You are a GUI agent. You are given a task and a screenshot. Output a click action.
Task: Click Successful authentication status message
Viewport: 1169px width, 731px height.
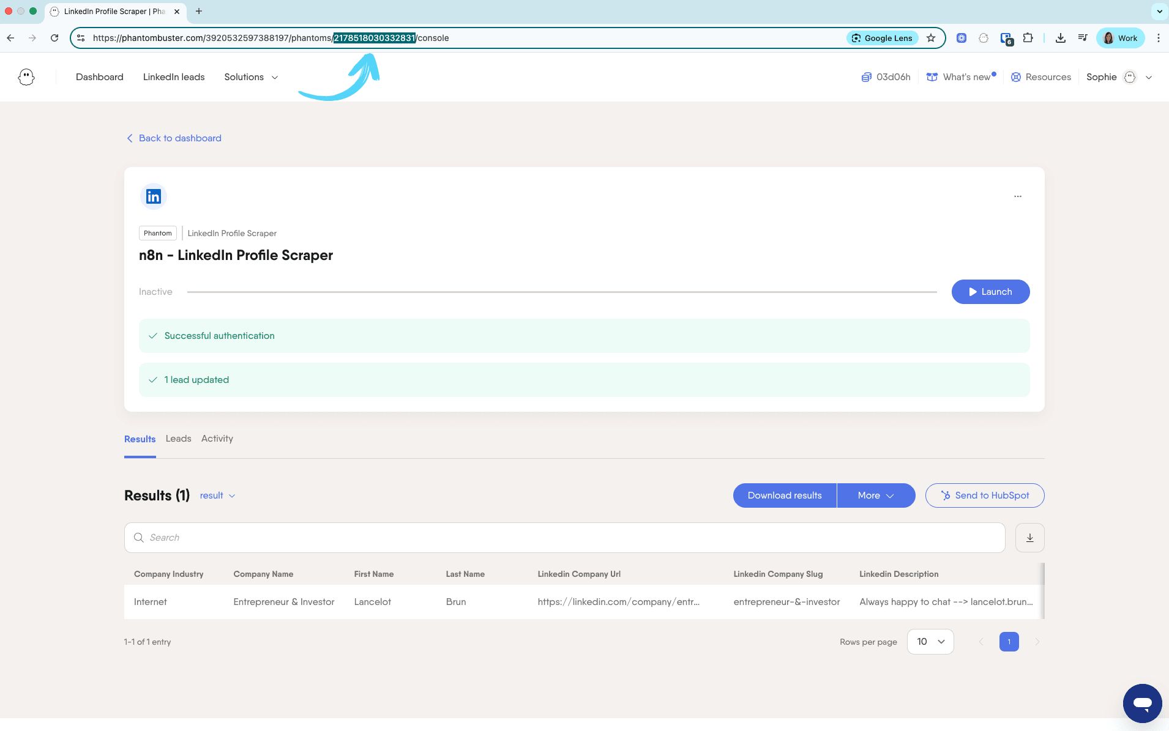tap(584, 336)
